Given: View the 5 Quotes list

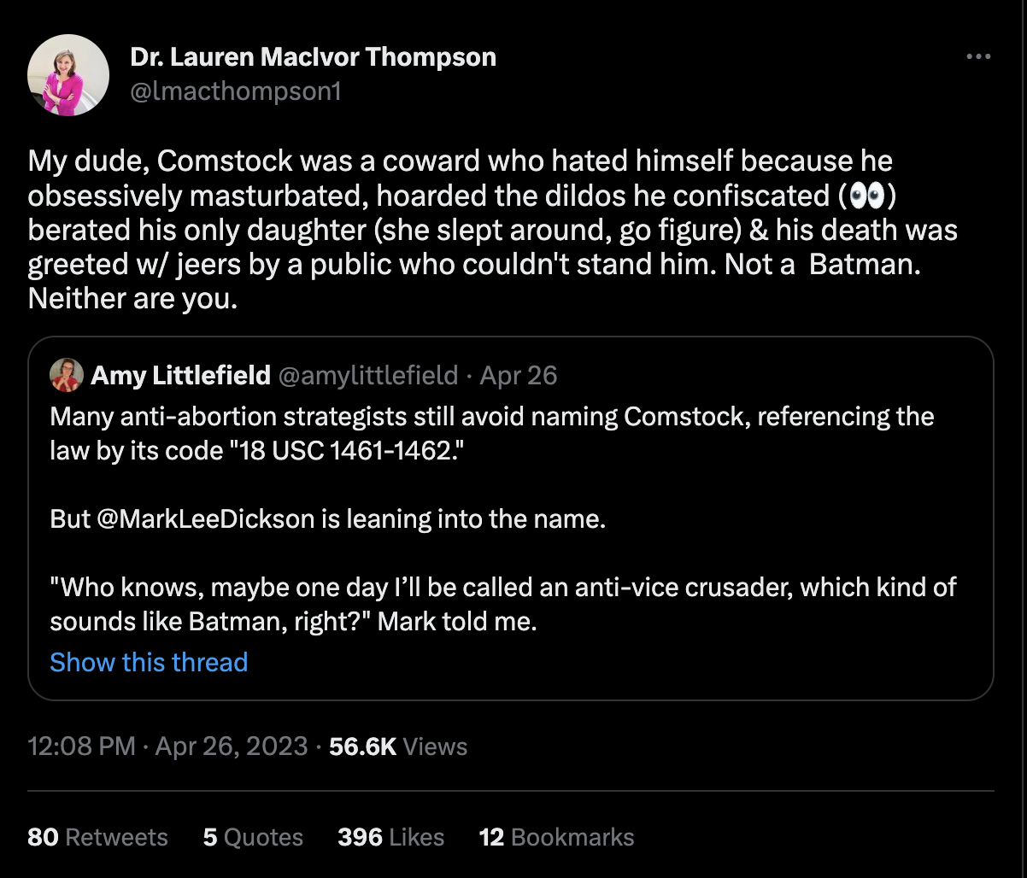Looking at the screenshot, I should pos(253,837).
